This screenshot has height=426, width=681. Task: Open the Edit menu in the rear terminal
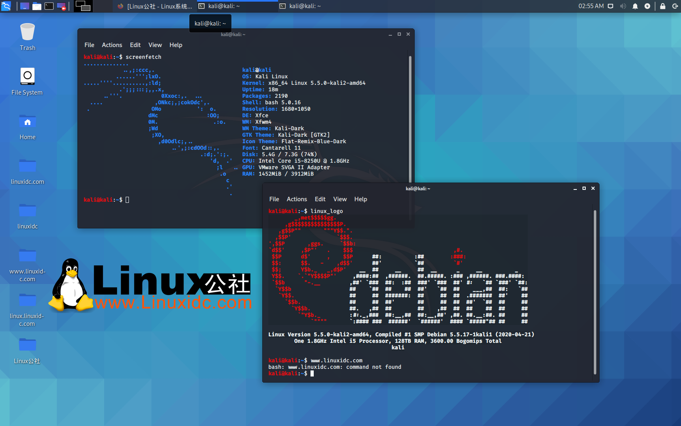point(135,45)
